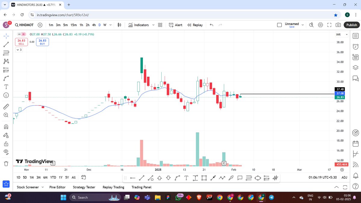Select the text annotation tool

pyautogui.click(x=6, y=87)
